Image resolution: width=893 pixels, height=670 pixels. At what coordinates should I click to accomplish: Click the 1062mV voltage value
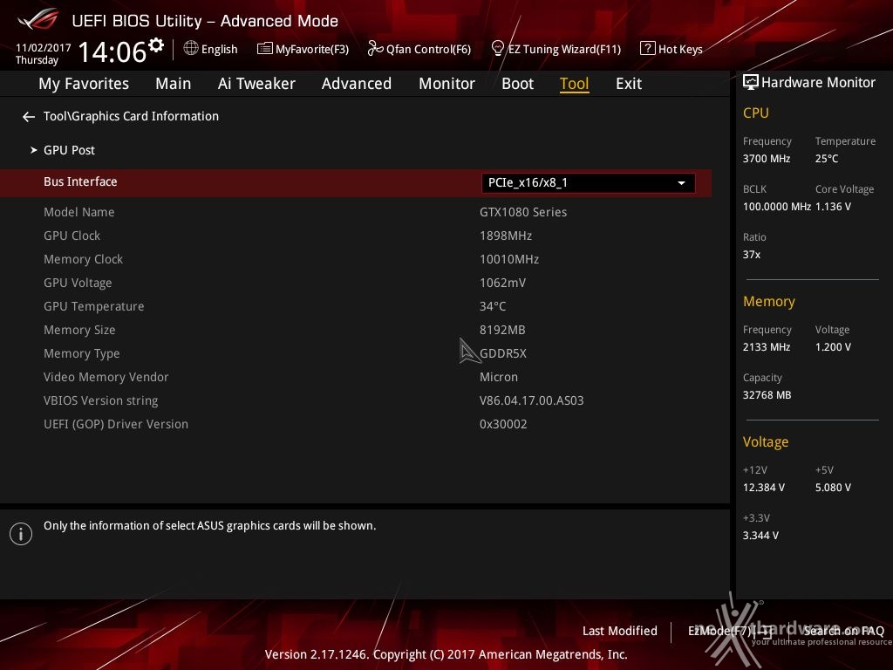point(503,284)
